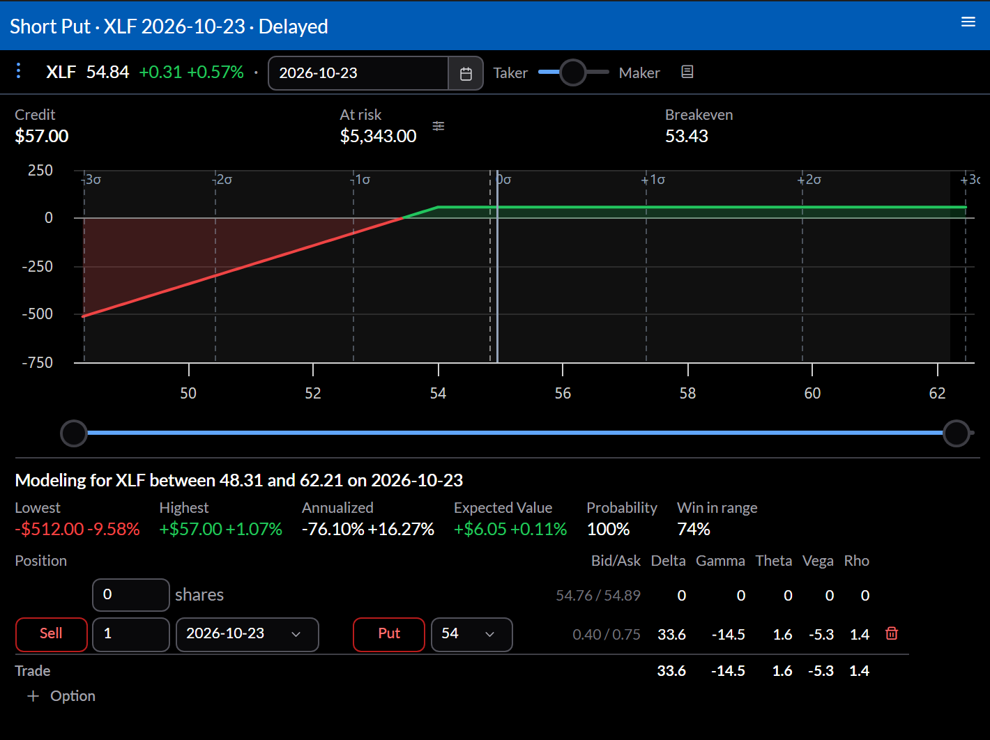Open the three-dot options menu beside XLF
The image size is (990, 740).
[x=19, y=71]
